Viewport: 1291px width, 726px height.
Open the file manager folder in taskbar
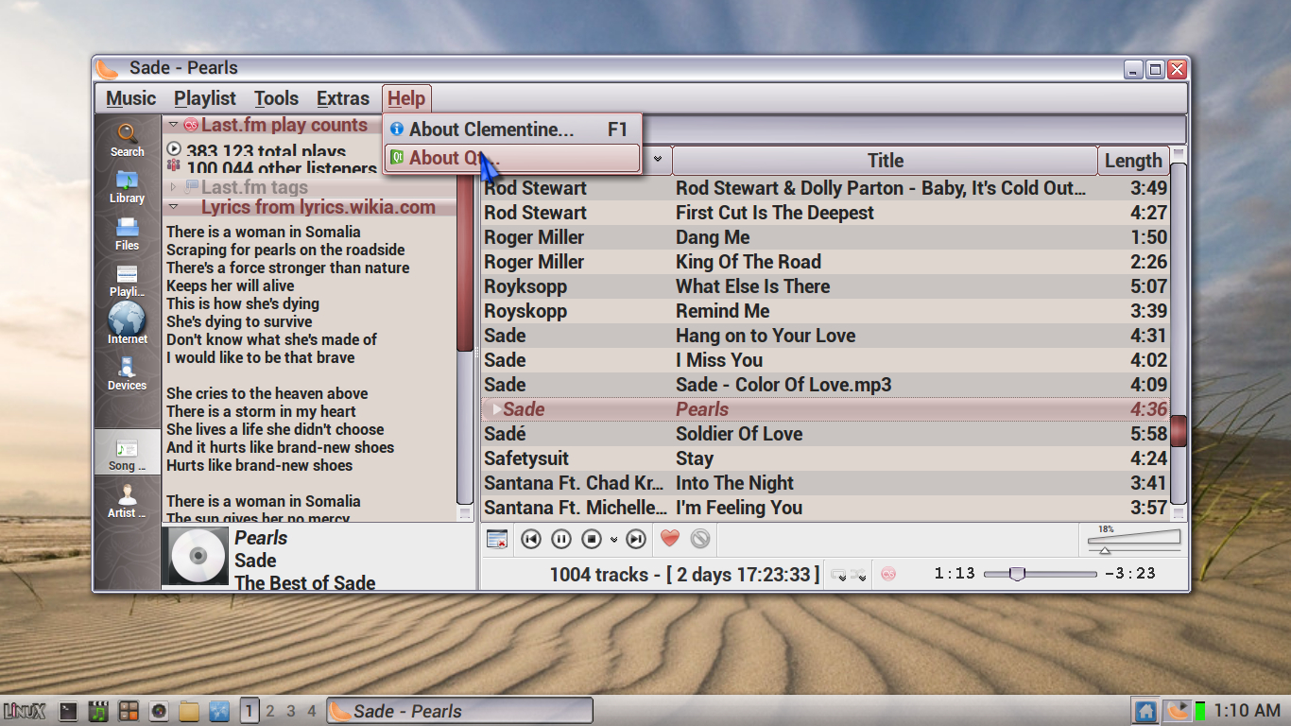(x=189, y=711)
